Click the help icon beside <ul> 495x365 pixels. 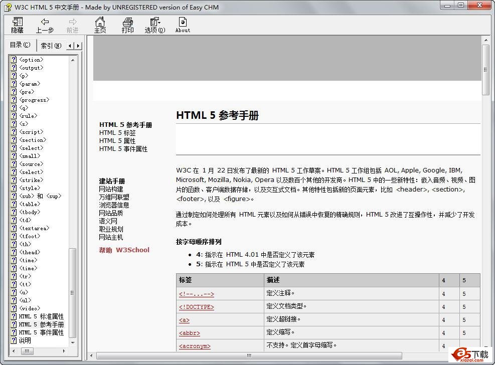coord(14,300)
